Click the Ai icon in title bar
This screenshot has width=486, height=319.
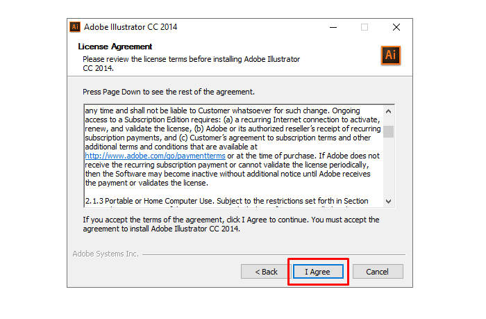pyautogui.click(x=75, y=27)
